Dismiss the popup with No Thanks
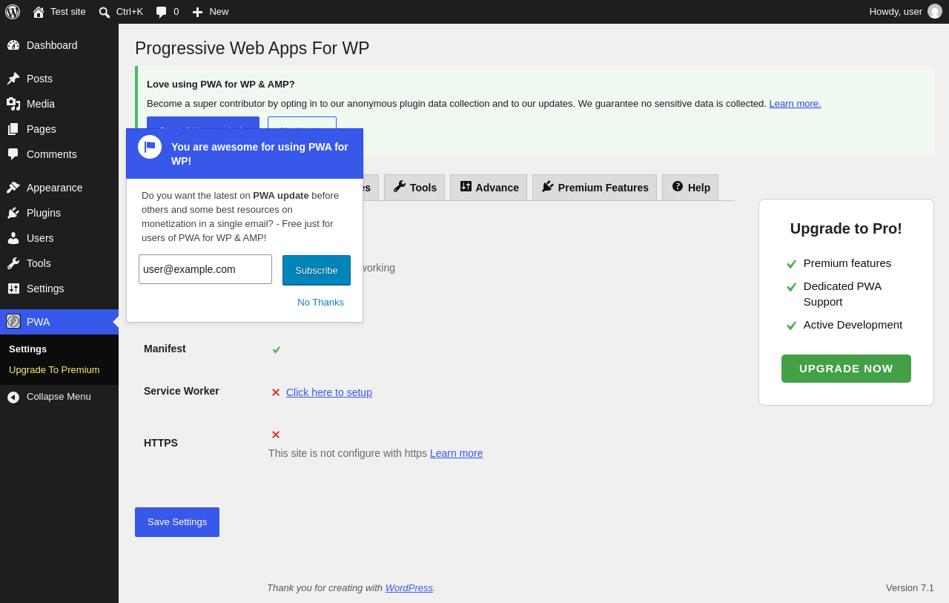 click(x=320, y=302)
